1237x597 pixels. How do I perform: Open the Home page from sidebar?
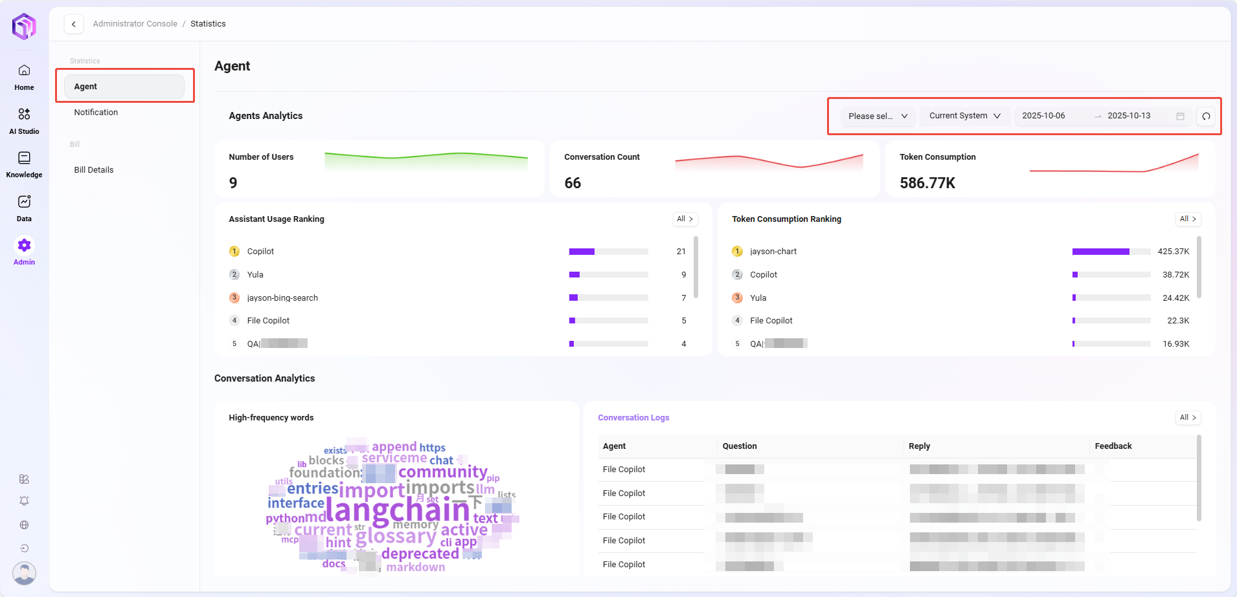24,77
